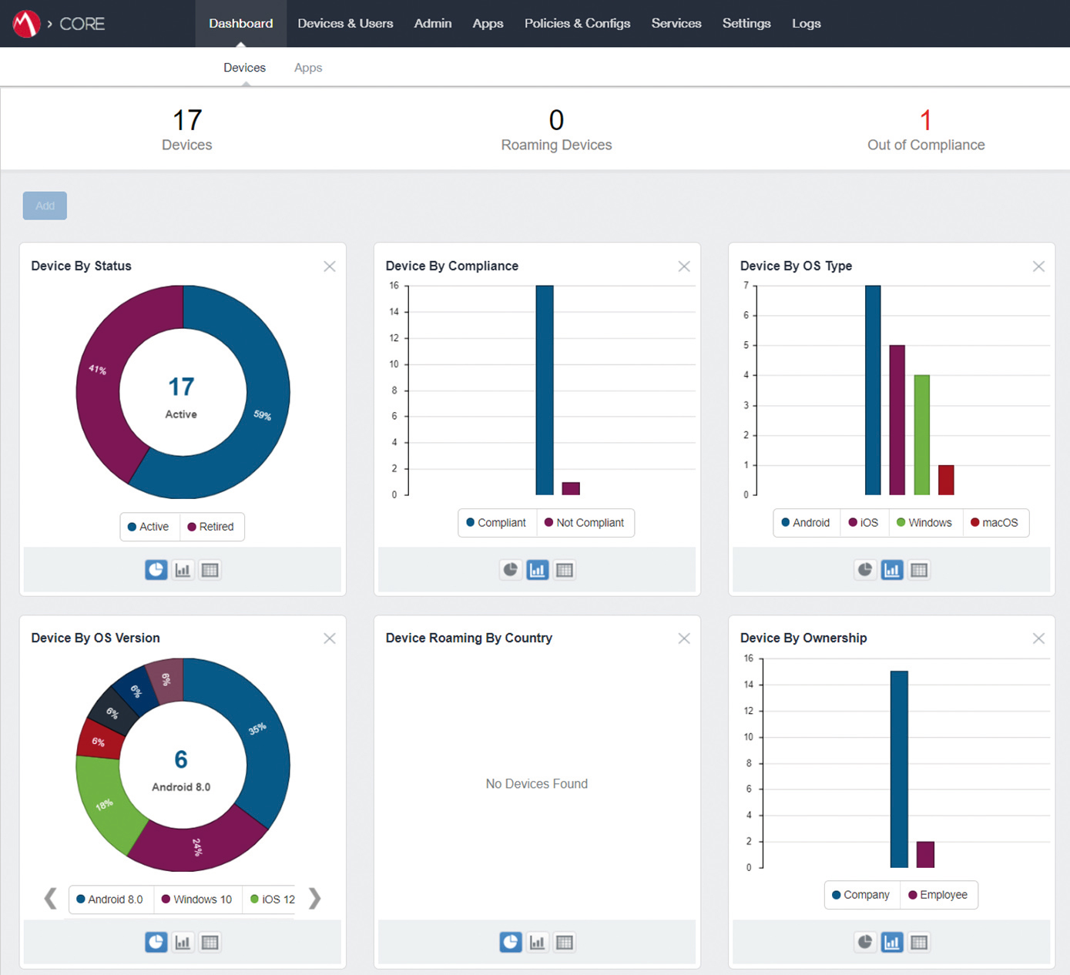Toggle the macOS legend entry

click(x=995, y=523)
